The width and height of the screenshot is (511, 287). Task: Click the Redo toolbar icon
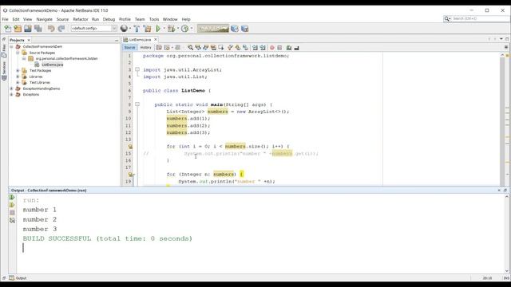coord(61,29)
